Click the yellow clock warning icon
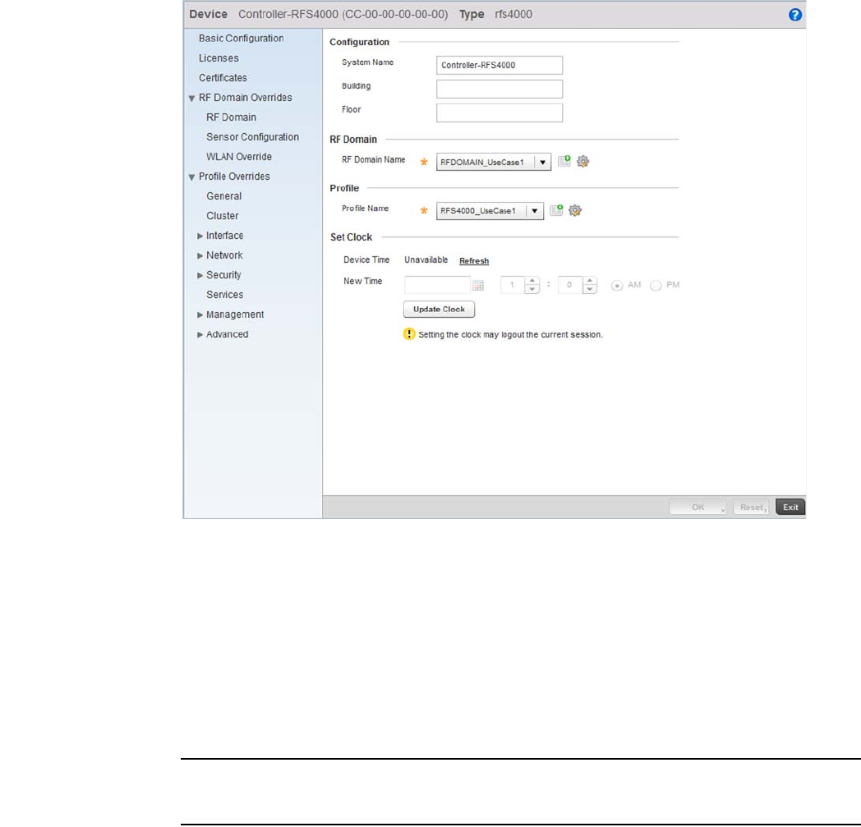This screenshot has height=827, width=861. (x=409, y=333)
